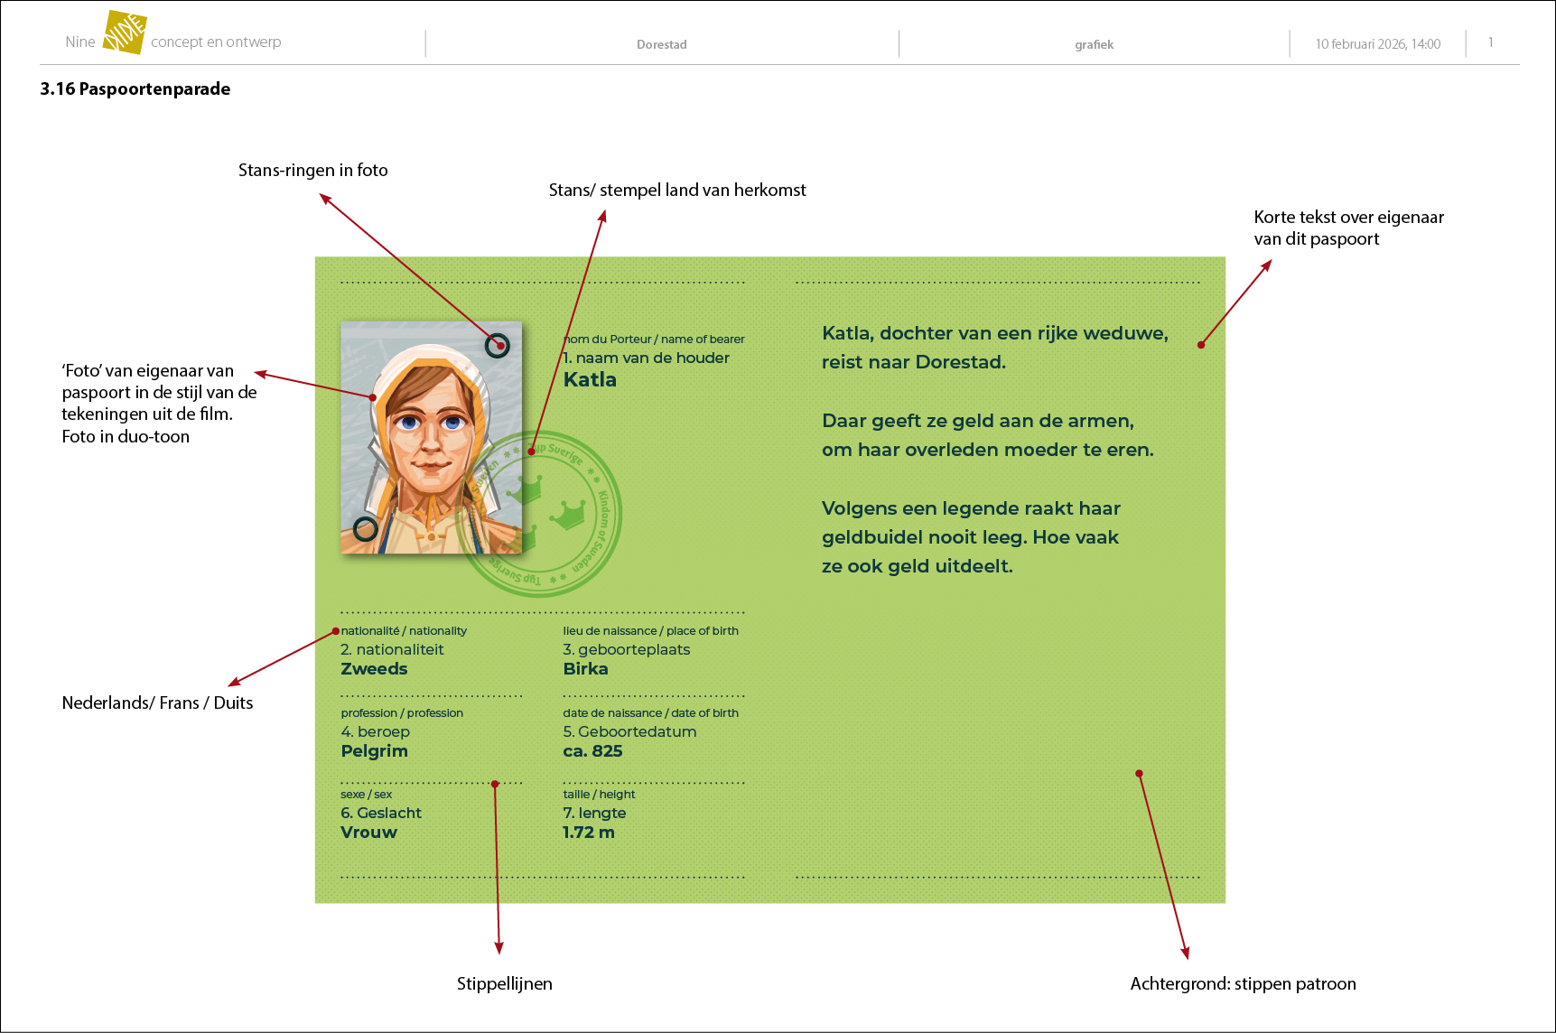Click the date '10 februari 2026, 14:00'

[x=1377, y=43]
